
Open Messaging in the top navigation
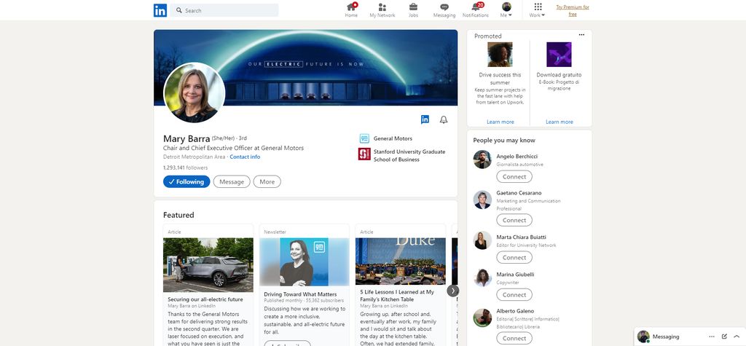point(444,10)
